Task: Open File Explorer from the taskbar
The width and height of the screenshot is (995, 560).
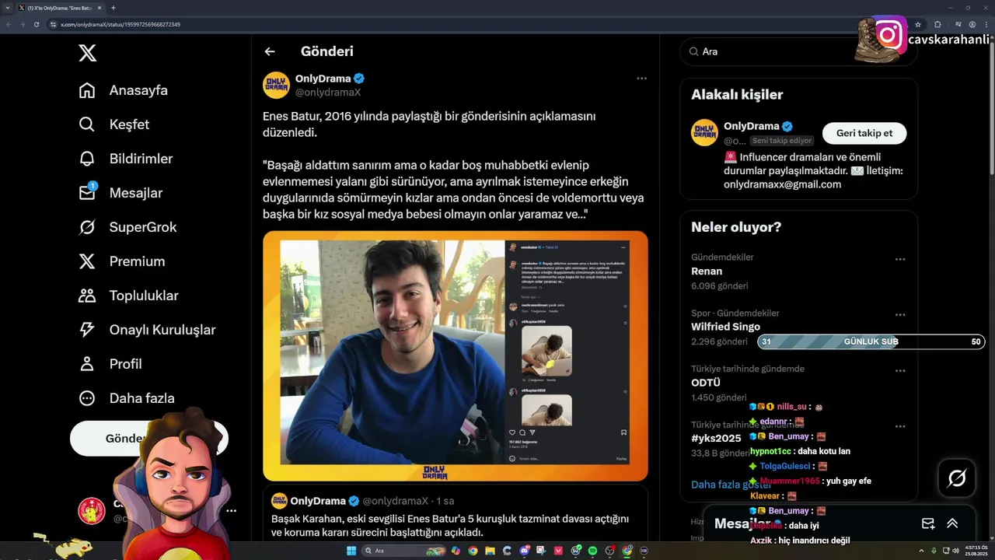Action: pyautogui.click(x=490, y=551)
